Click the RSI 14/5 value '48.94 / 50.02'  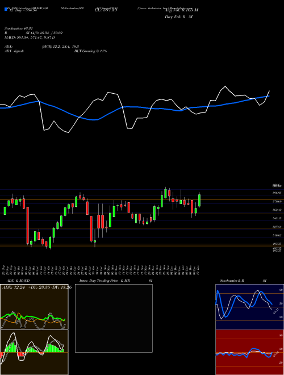point(50,33)
